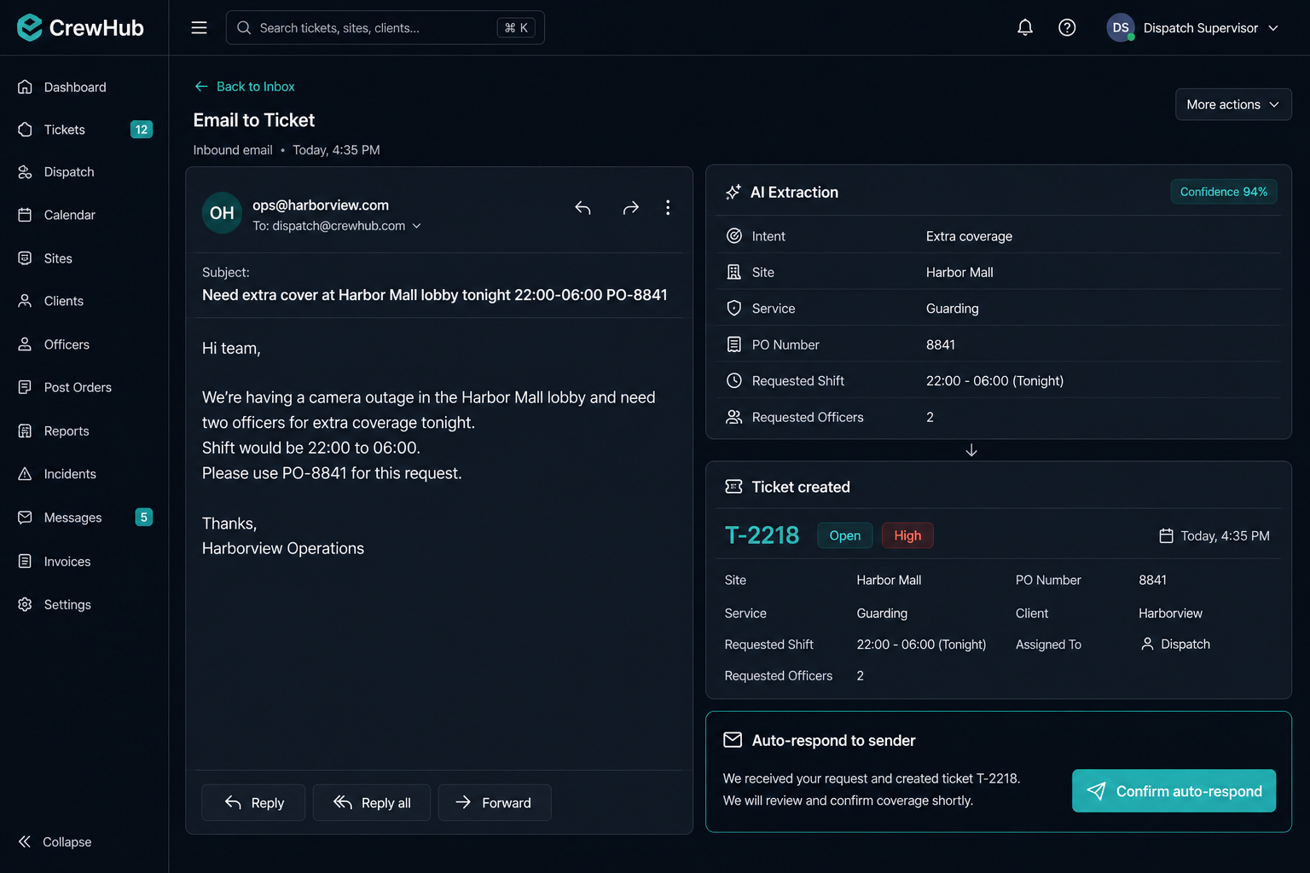
Task: Click the Reply button
Action: 253,802
